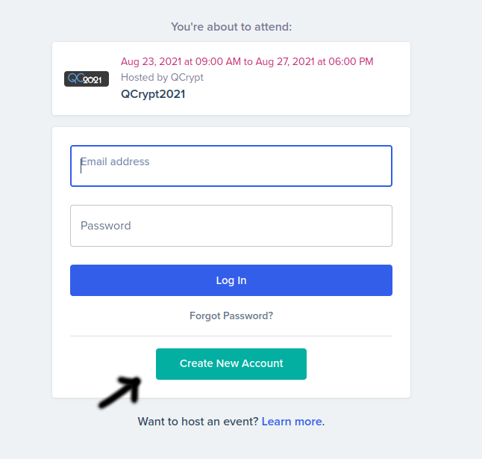Follow the Learn more link

(x=292, y=422)
